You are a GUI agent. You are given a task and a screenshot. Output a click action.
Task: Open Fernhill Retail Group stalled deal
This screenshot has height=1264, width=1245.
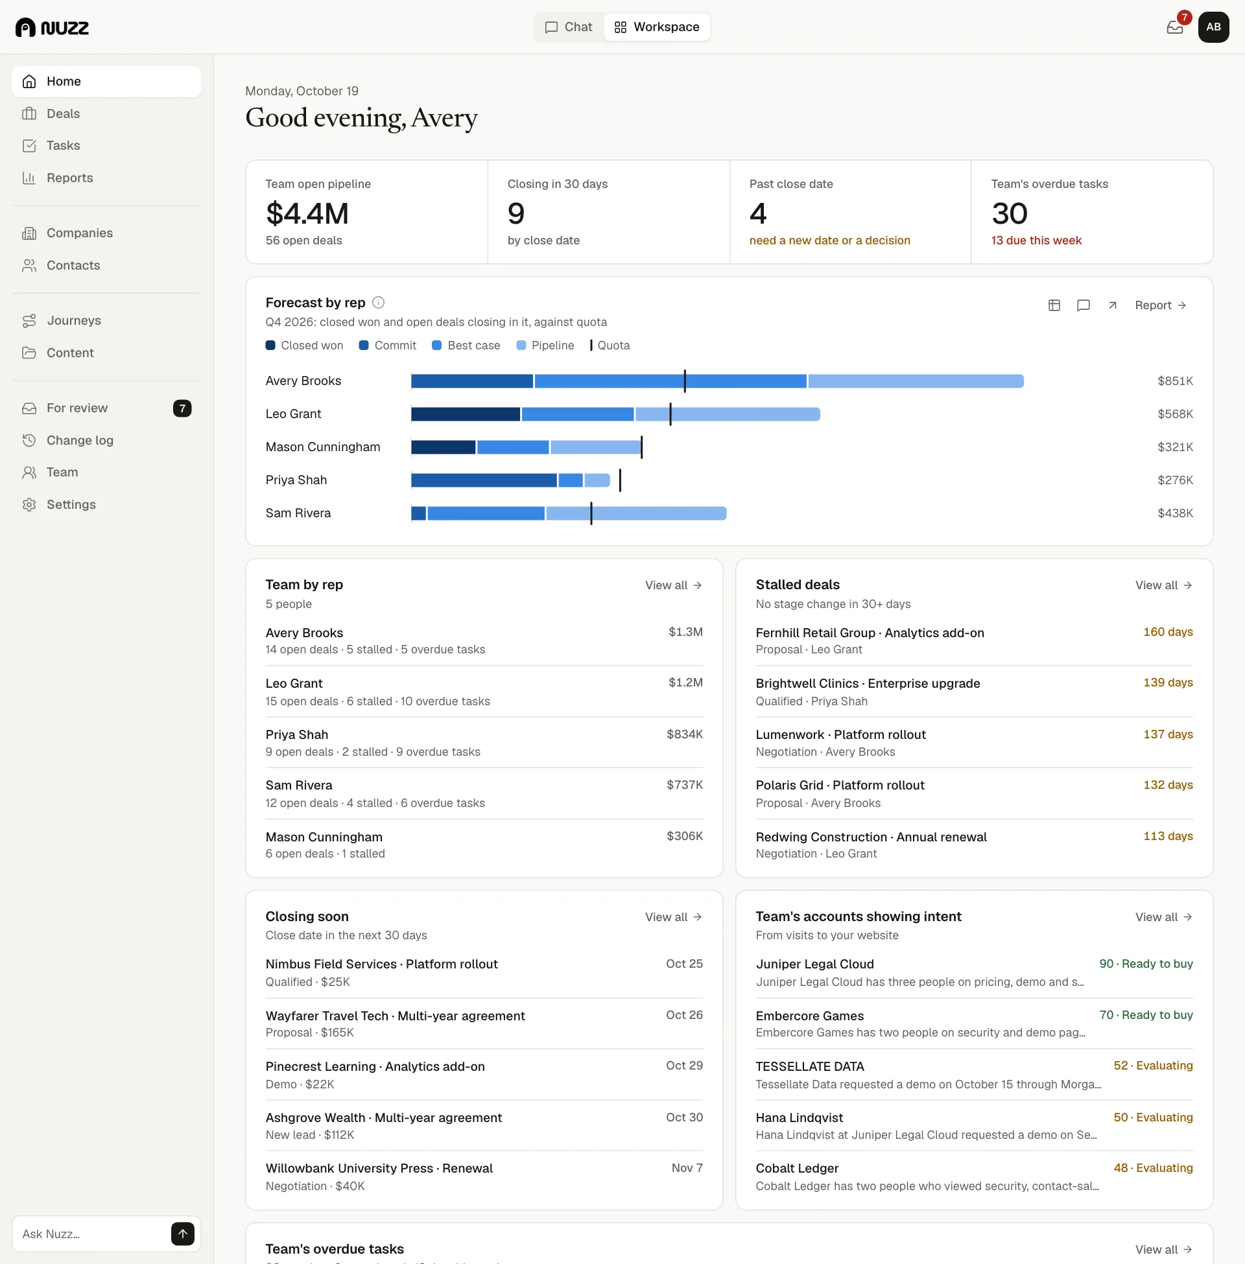pos(975,640)
